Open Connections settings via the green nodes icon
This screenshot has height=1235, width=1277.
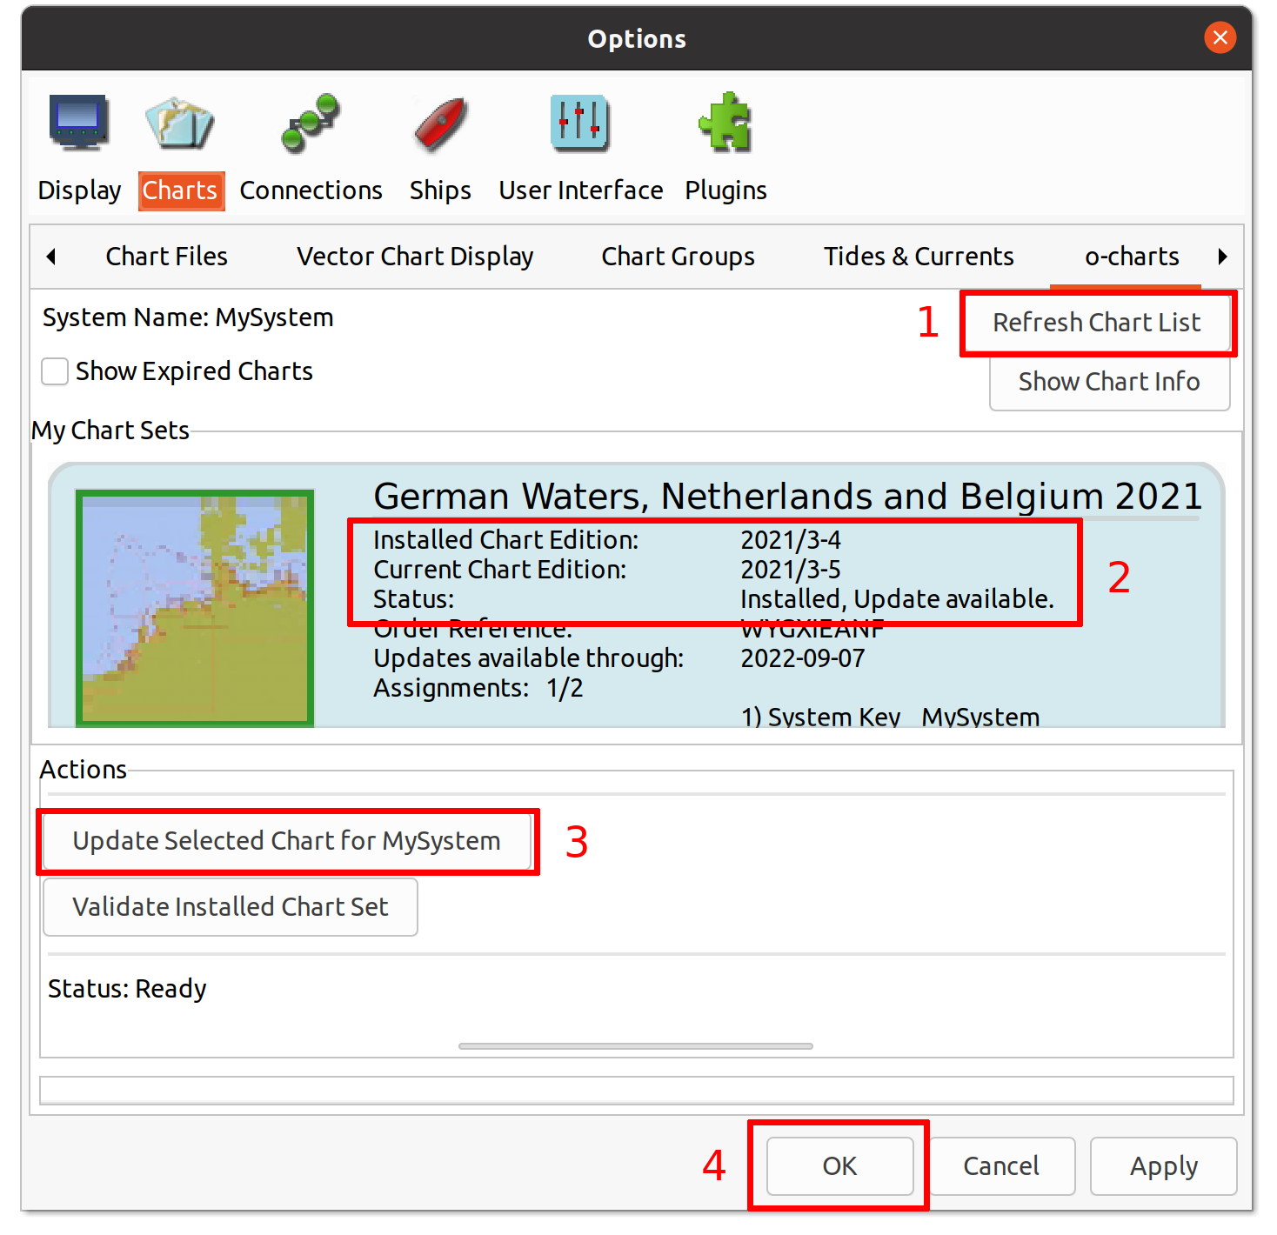pos(311,123)
